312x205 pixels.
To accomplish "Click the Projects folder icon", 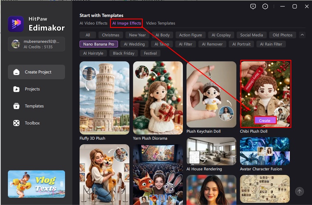I will pos(16,89).
